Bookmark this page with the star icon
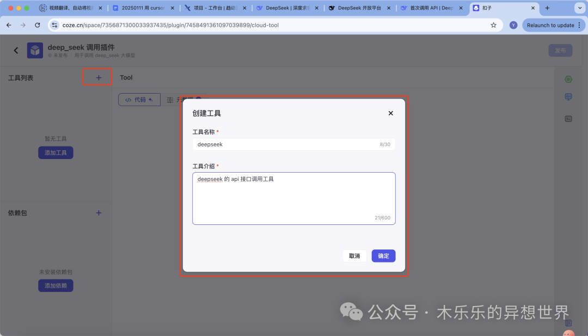 (x=493, y=25)
